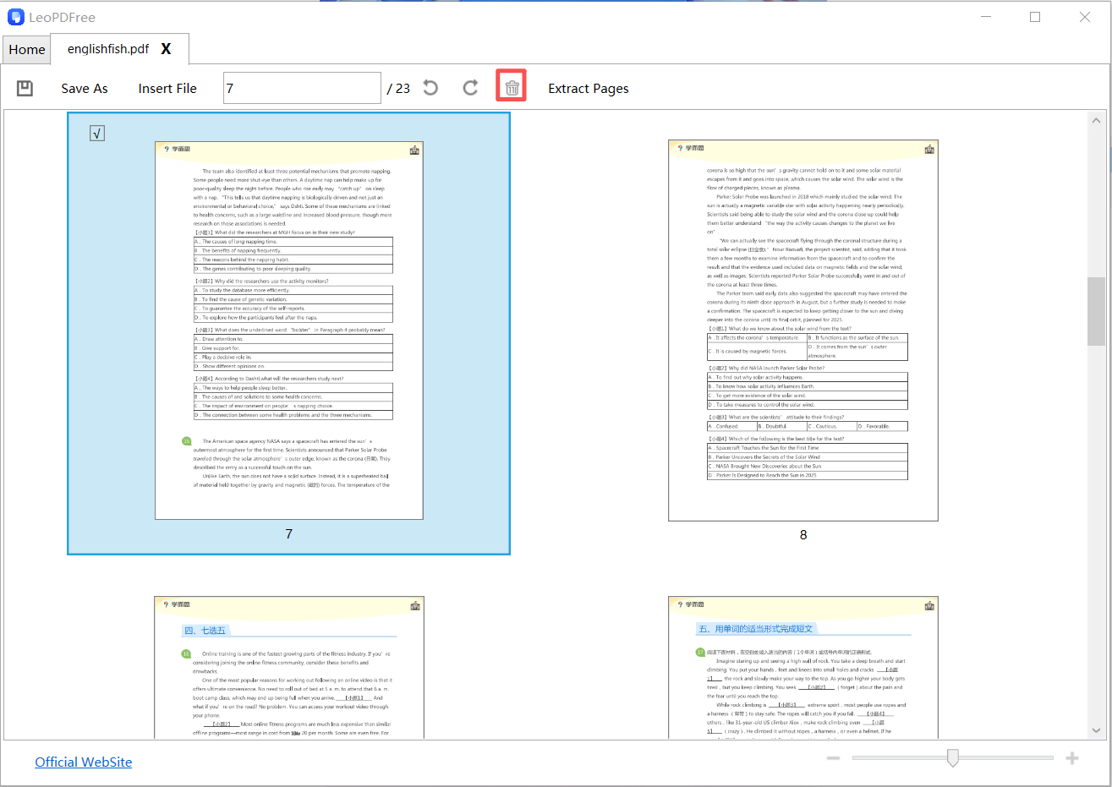Delete selected page via trash icon

click(511, 85)
